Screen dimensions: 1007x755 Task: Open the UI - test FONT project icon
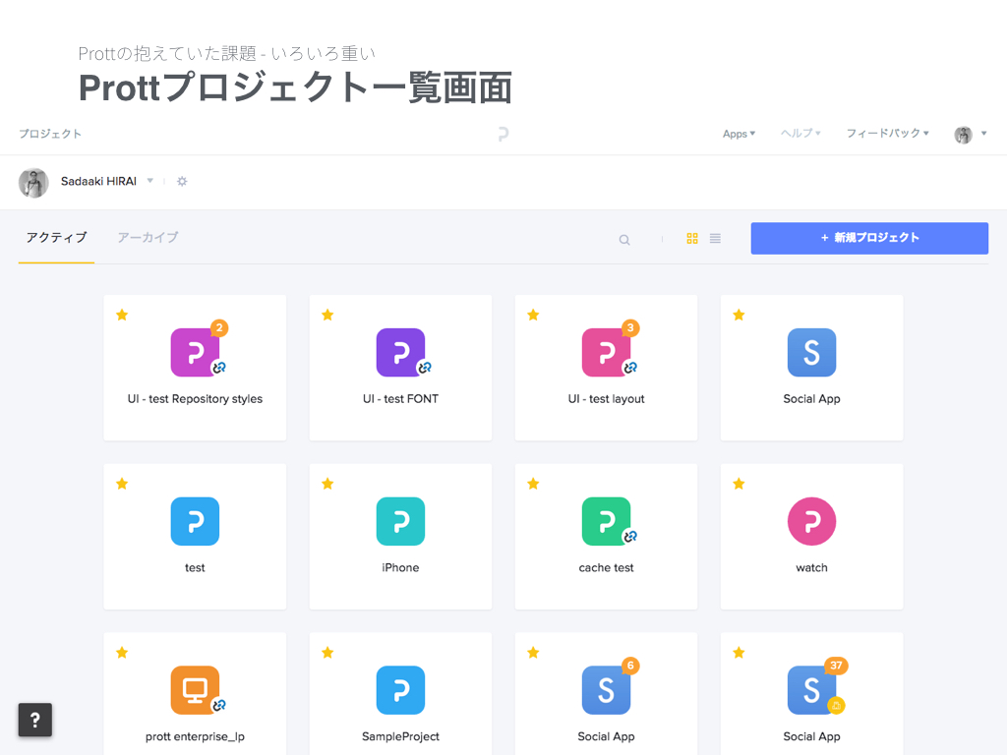click(400, 353)
